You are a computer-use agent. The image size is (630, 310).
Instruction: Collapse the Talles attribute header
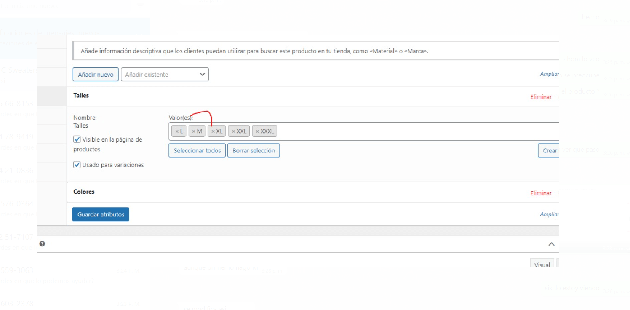pyautogui.click(x=313, y=96)
